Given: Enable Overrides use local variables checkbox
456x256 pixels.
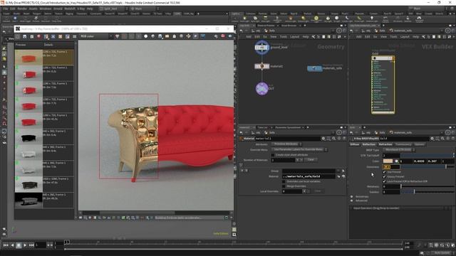Looking at the screenshot, I should tap(284, 181).
